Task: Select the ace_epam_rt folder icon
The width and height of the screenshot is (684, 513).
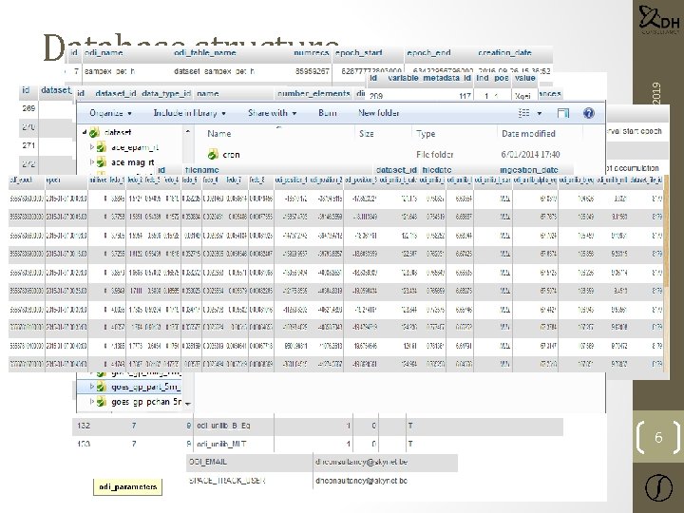Action: [x=102, y=147]
